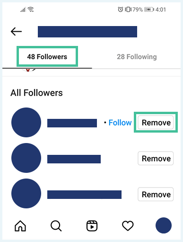Open the Home feed icon
The image size is (183, 242).
(x=20, y=226)
